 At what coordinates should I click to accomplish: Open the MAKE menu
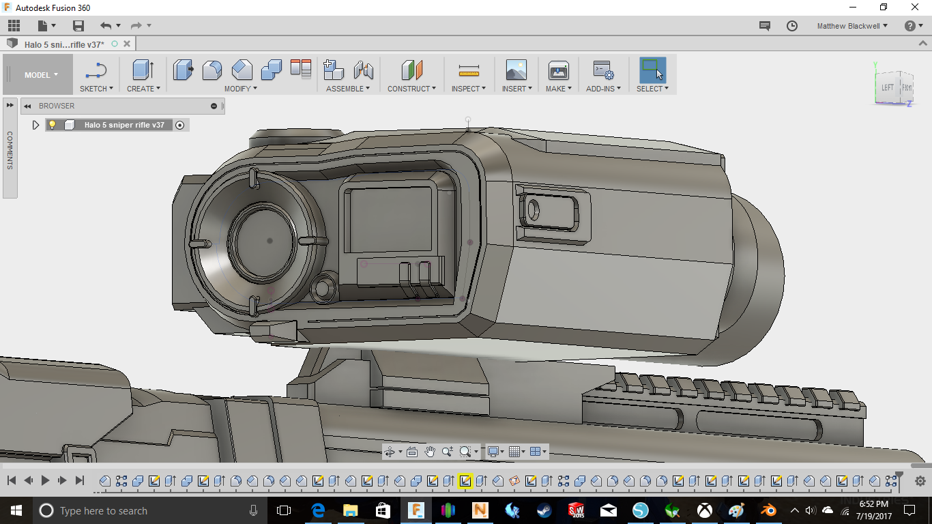559,89
